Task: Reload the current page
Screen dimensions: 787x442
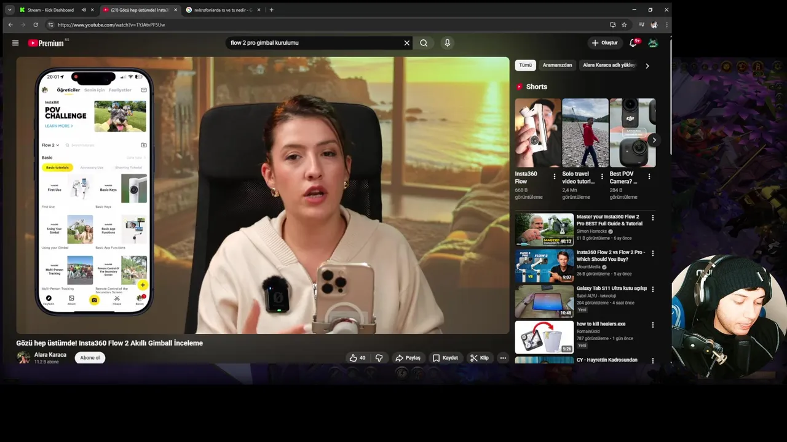Action: tap(36, 25)
